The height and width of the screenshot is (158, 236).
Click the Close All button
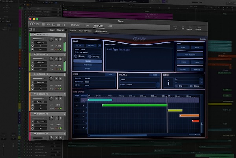pos(60,30)
